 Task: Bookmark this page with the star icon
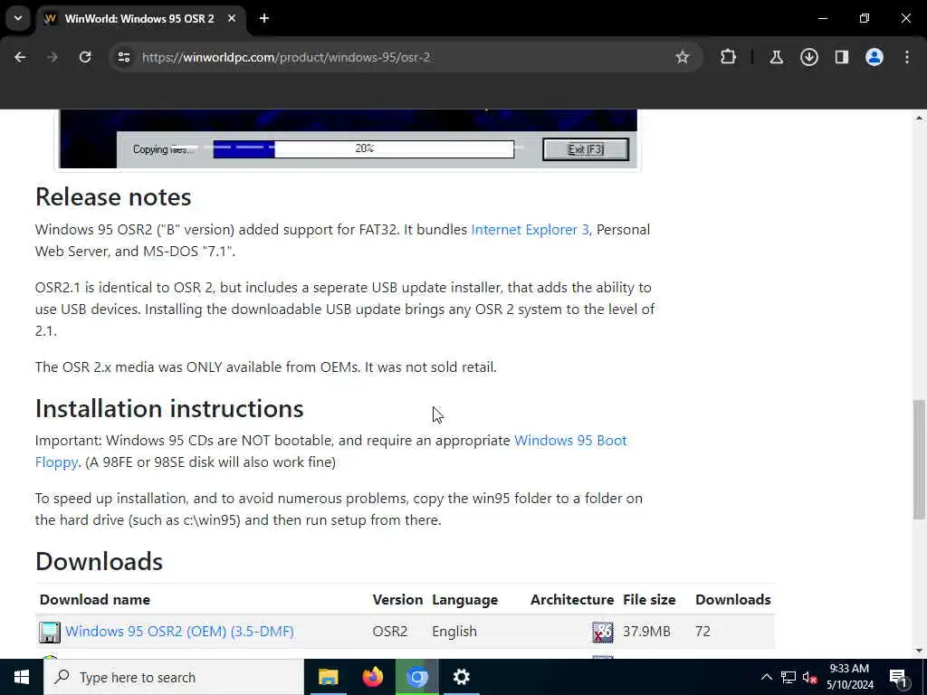683,57
